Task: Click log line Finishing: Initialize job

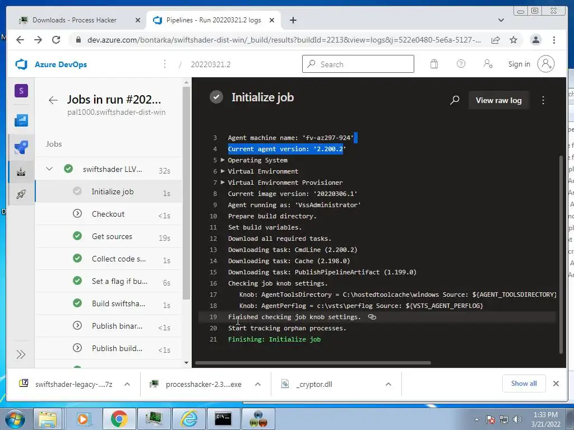Action: pyautogui.click(x=274, y=339)
